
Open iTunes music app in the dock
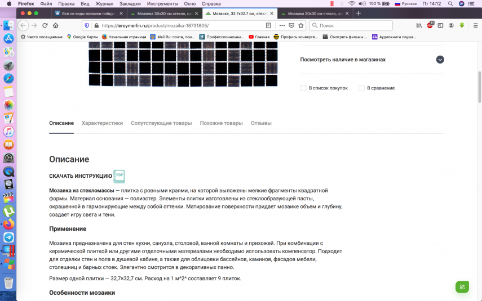tap(8, 131)
